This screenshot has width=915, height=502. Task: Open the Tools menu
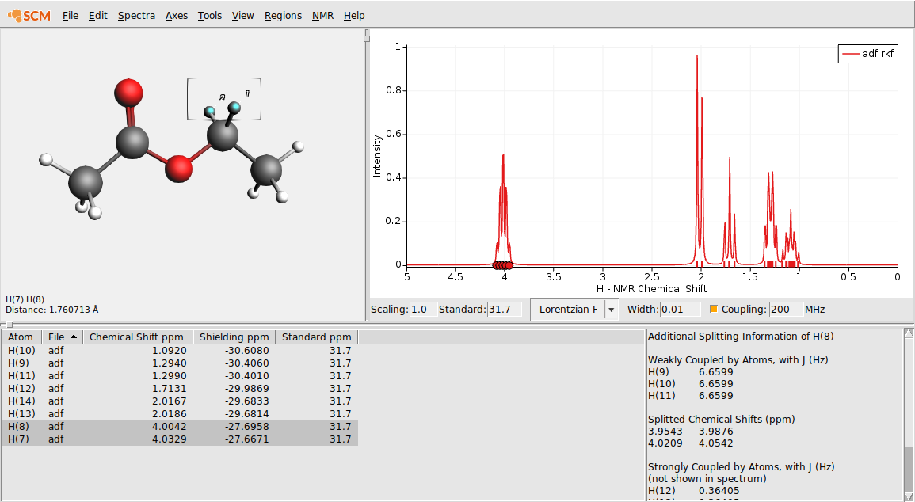click(209, 16)
